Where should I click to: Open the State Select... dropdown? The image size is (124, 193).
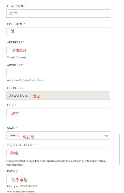point(58,136)
